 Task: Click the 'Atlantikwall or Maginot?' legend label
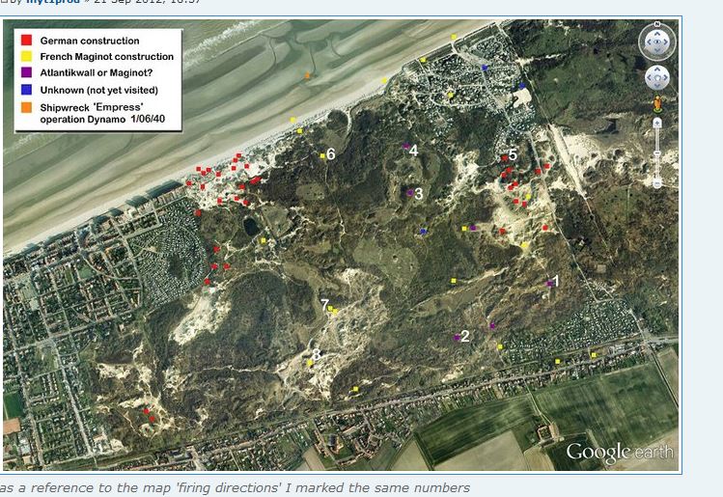point(96,72)
